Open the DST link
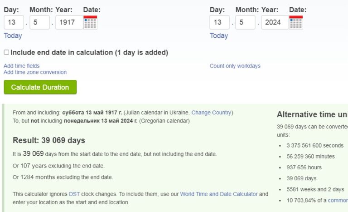This screenshot has width=348, height=212. coord(74,194)
